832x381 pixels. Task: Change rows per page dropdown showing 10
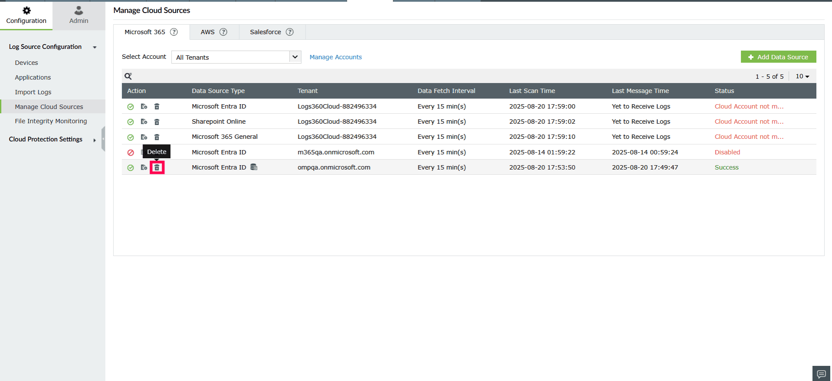click(802, 76)
